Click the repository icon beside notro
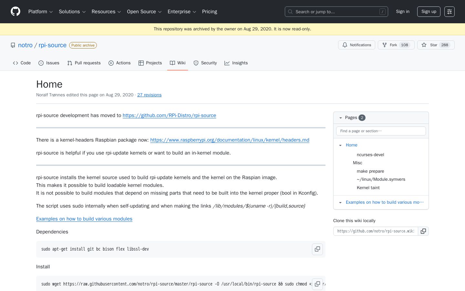Image resolution: width=465 pixels, height=291 pixels. pos(13,45)
